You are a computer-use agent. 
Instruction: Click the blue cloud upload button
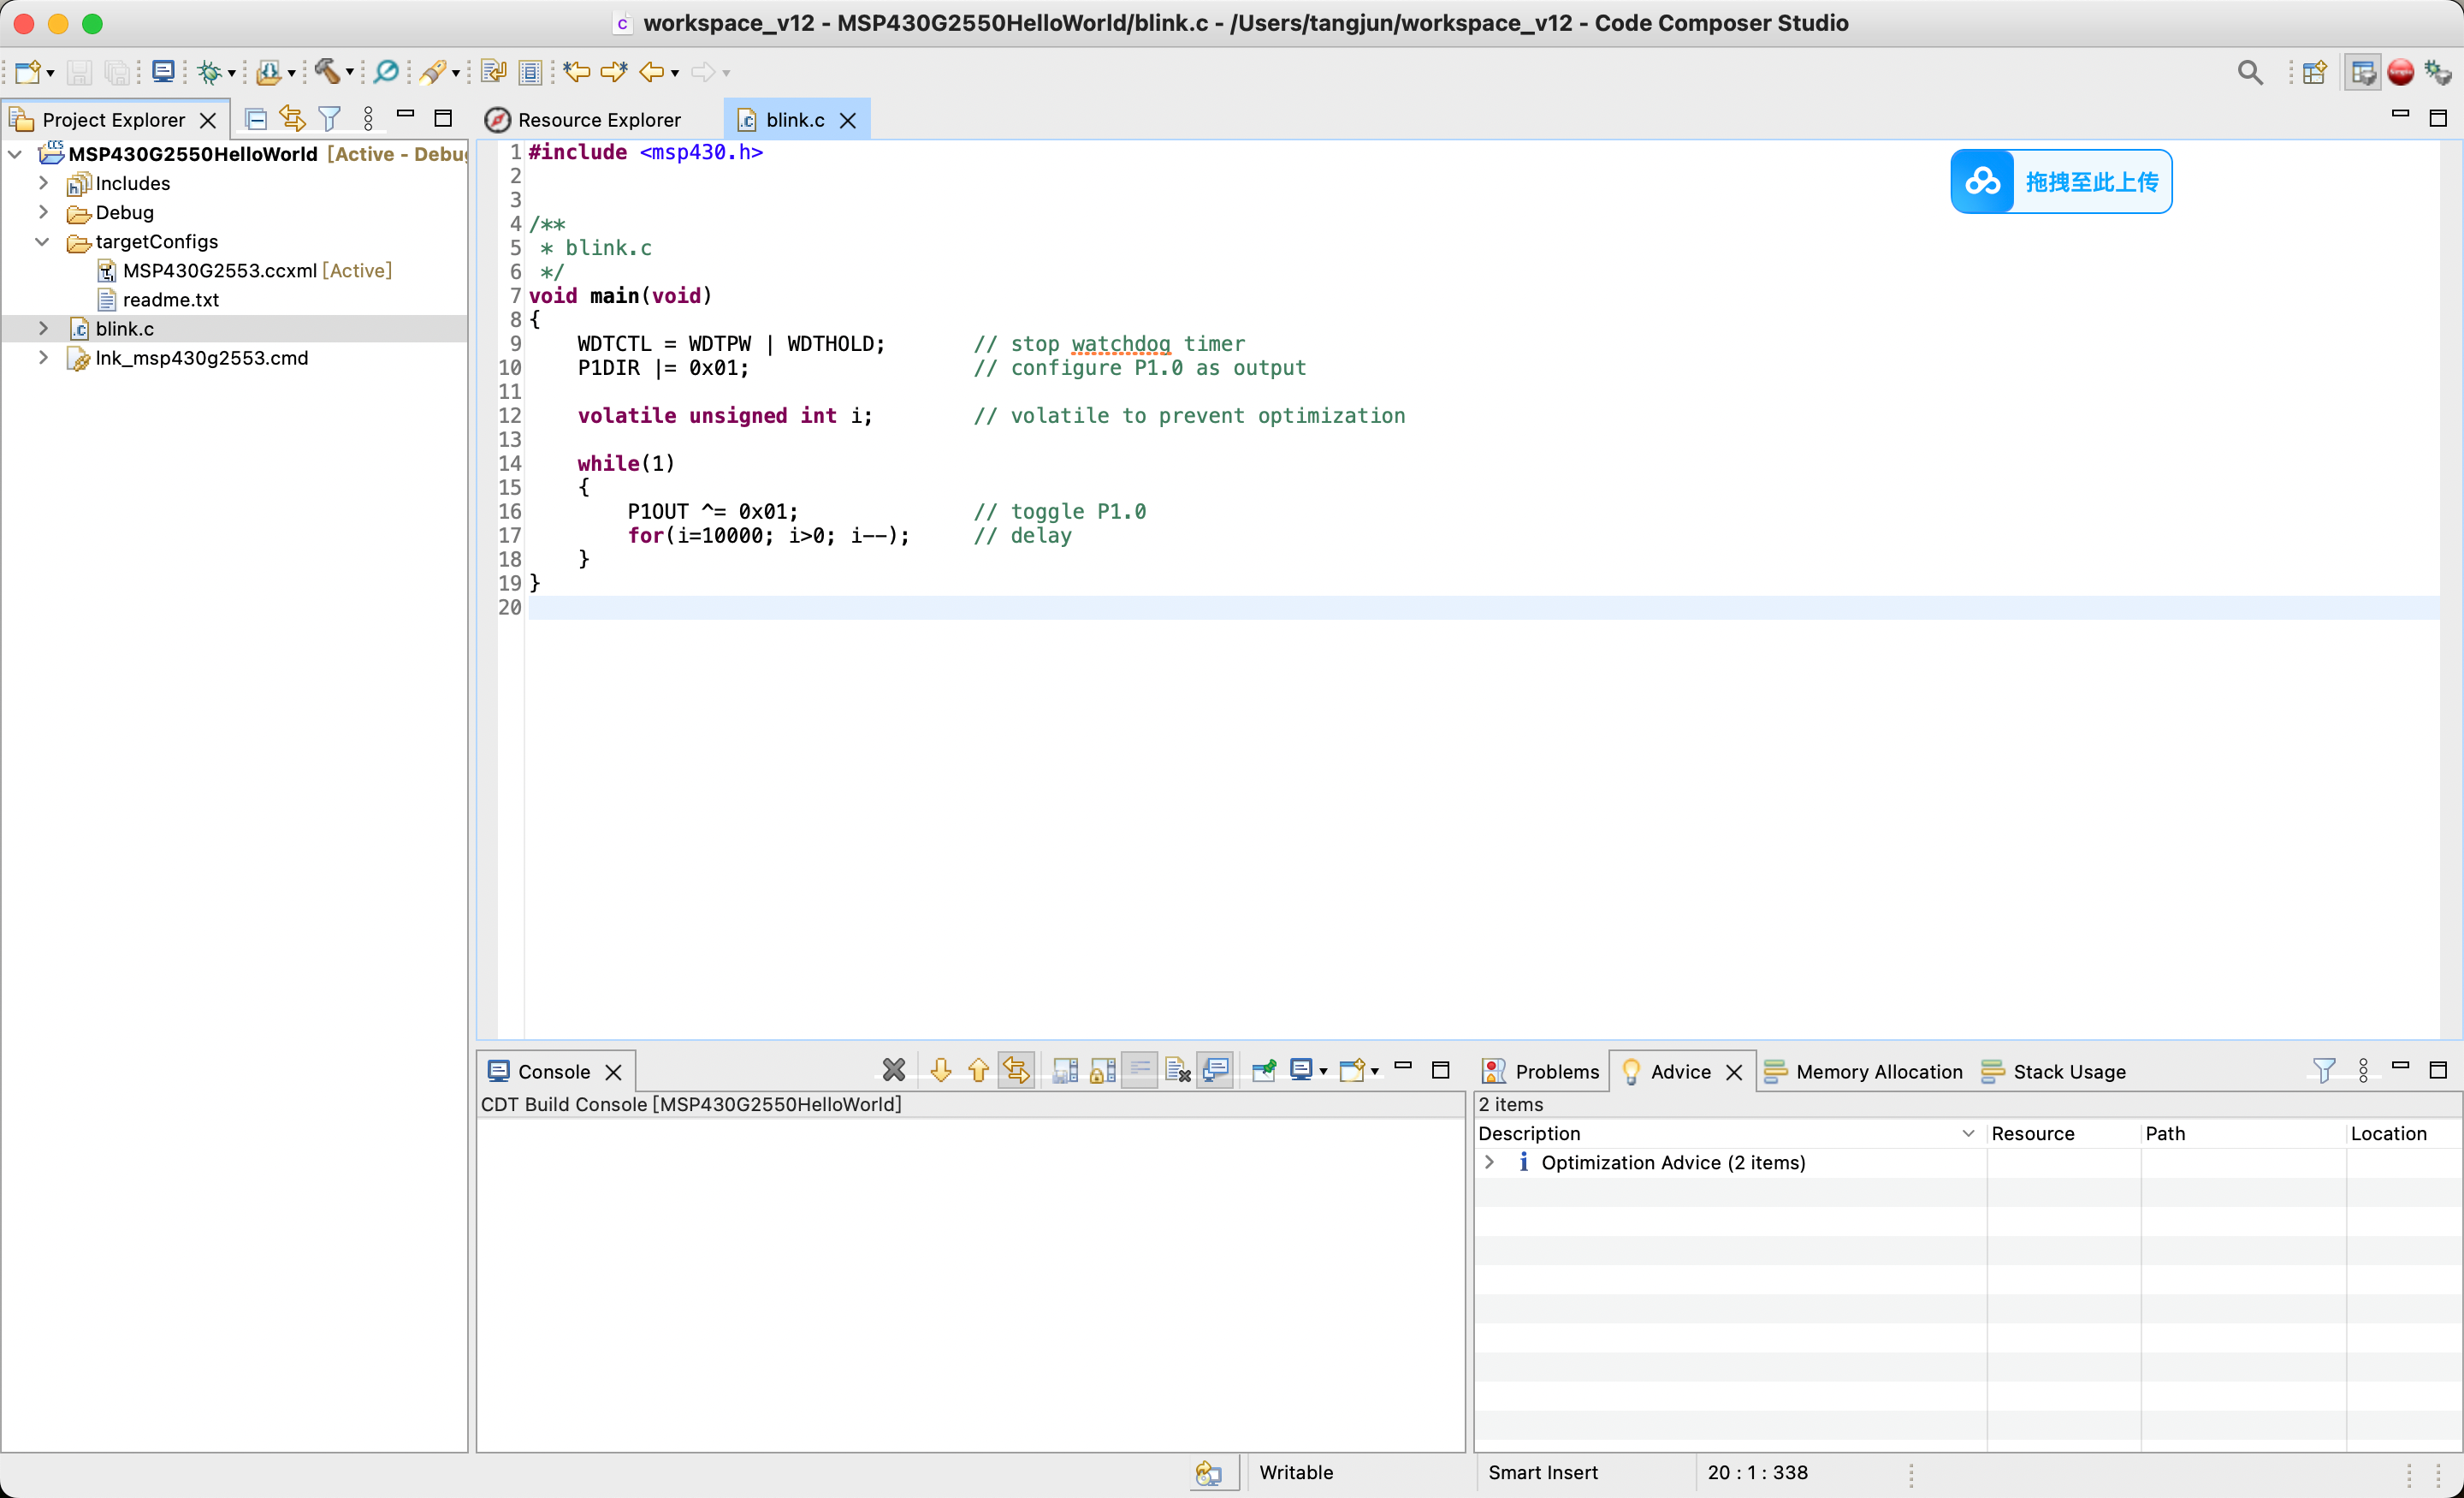point(2061,181)
